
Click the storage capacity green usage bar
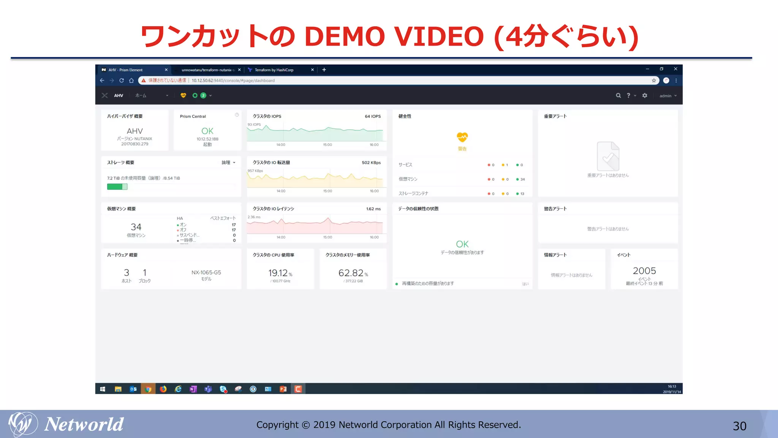point(117,187)
